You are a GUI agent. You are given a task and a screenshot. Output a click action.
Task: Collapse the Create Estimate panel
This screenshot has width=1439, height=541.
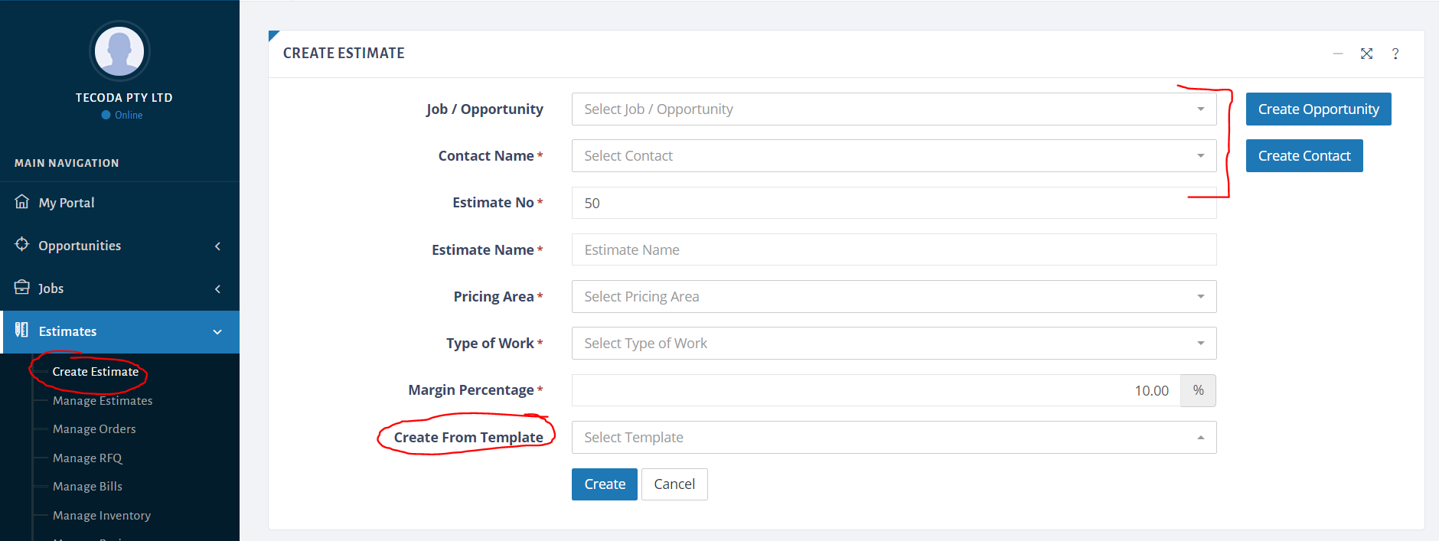[1338, 54]
